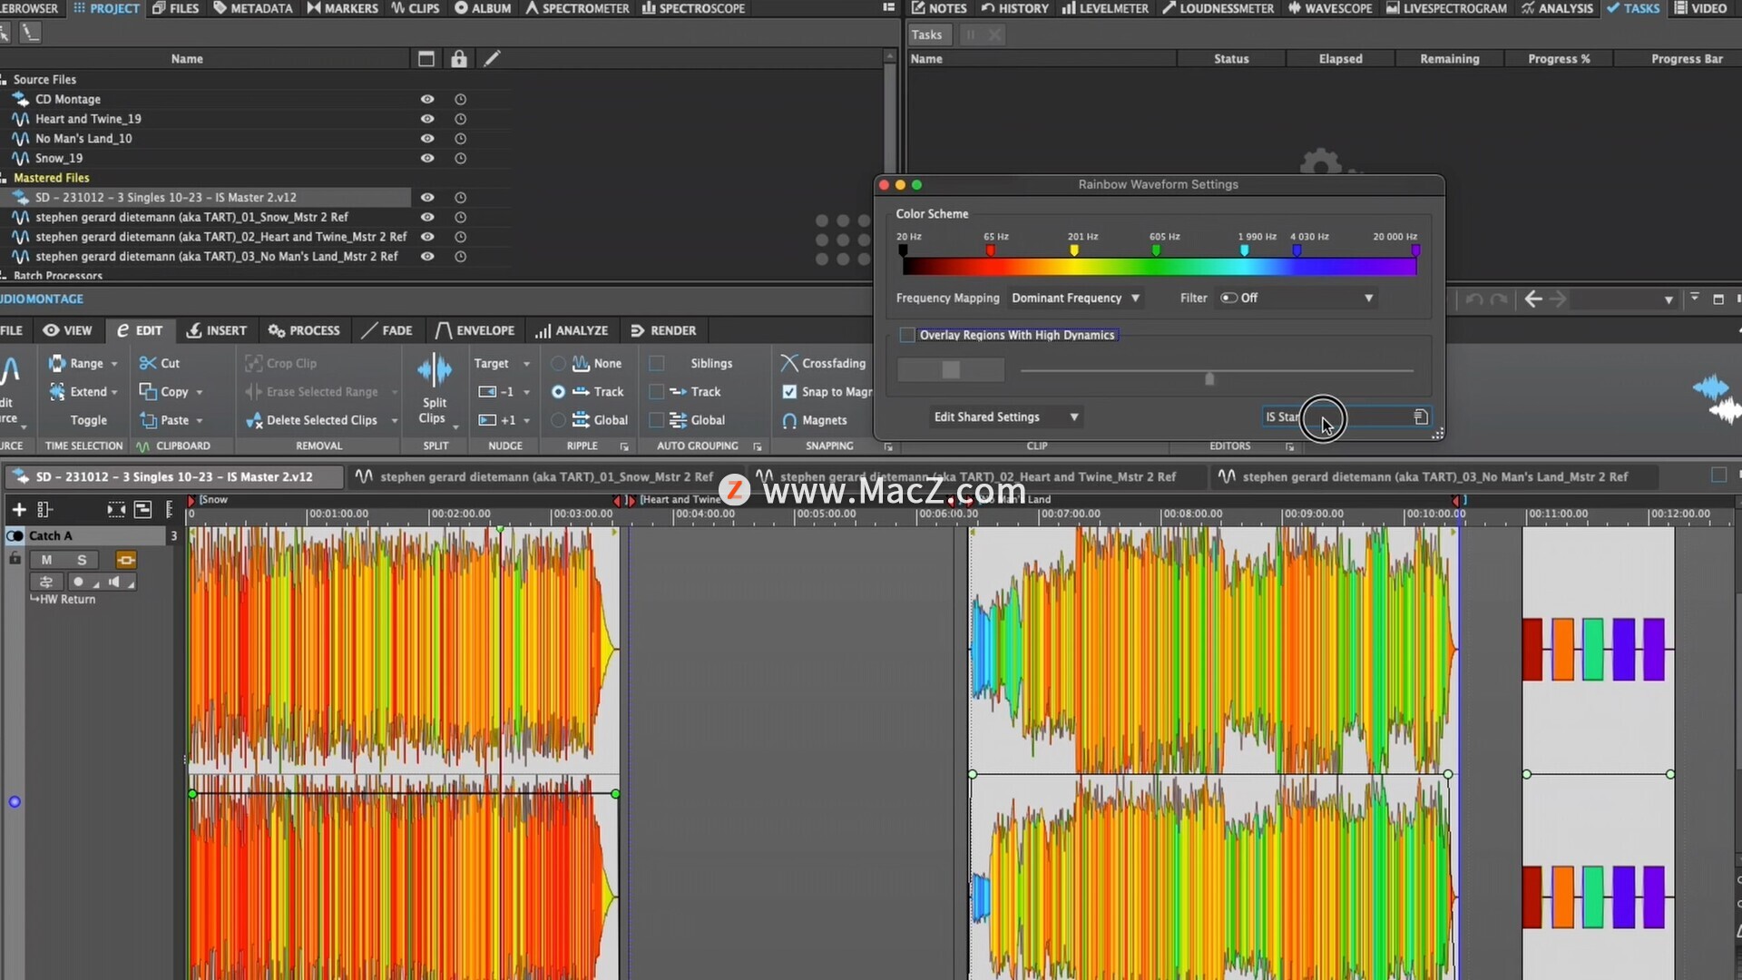Click the Progress % column header

pyautogui.click(x=1559, y=59)
